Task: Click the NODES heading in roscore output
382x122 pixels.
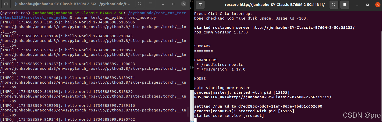Action: point(200,79)
